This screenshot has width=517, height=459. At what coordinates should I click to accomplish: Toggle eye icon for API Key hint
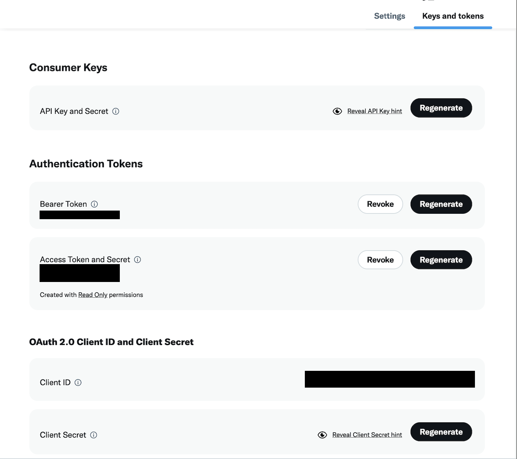[x=337, y=111]
